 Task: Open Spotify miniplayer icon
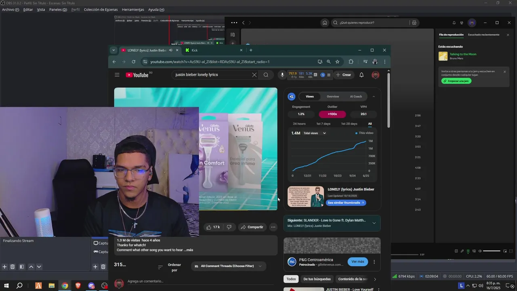coord(505,251)
